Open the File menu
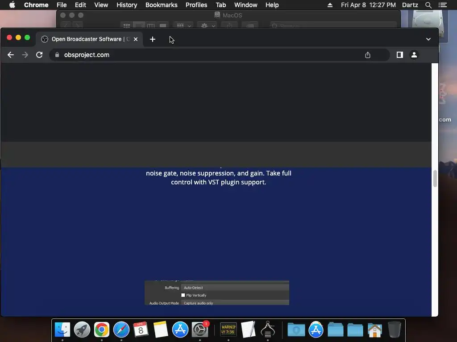 click(x=62, y=5)
